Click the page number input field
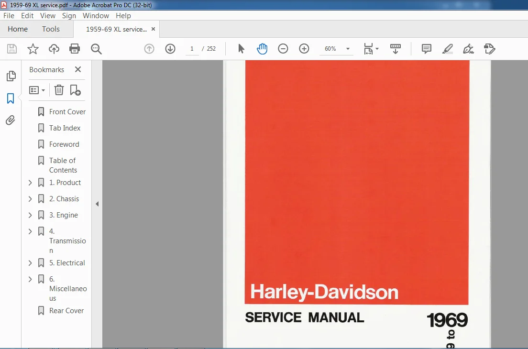Viewport: 528px width, 349px height. tap(192, 49)
